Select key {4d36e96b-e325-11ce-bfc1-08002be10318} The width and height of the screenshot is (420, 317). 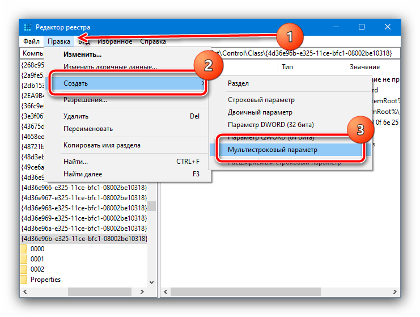pos(84,239)
